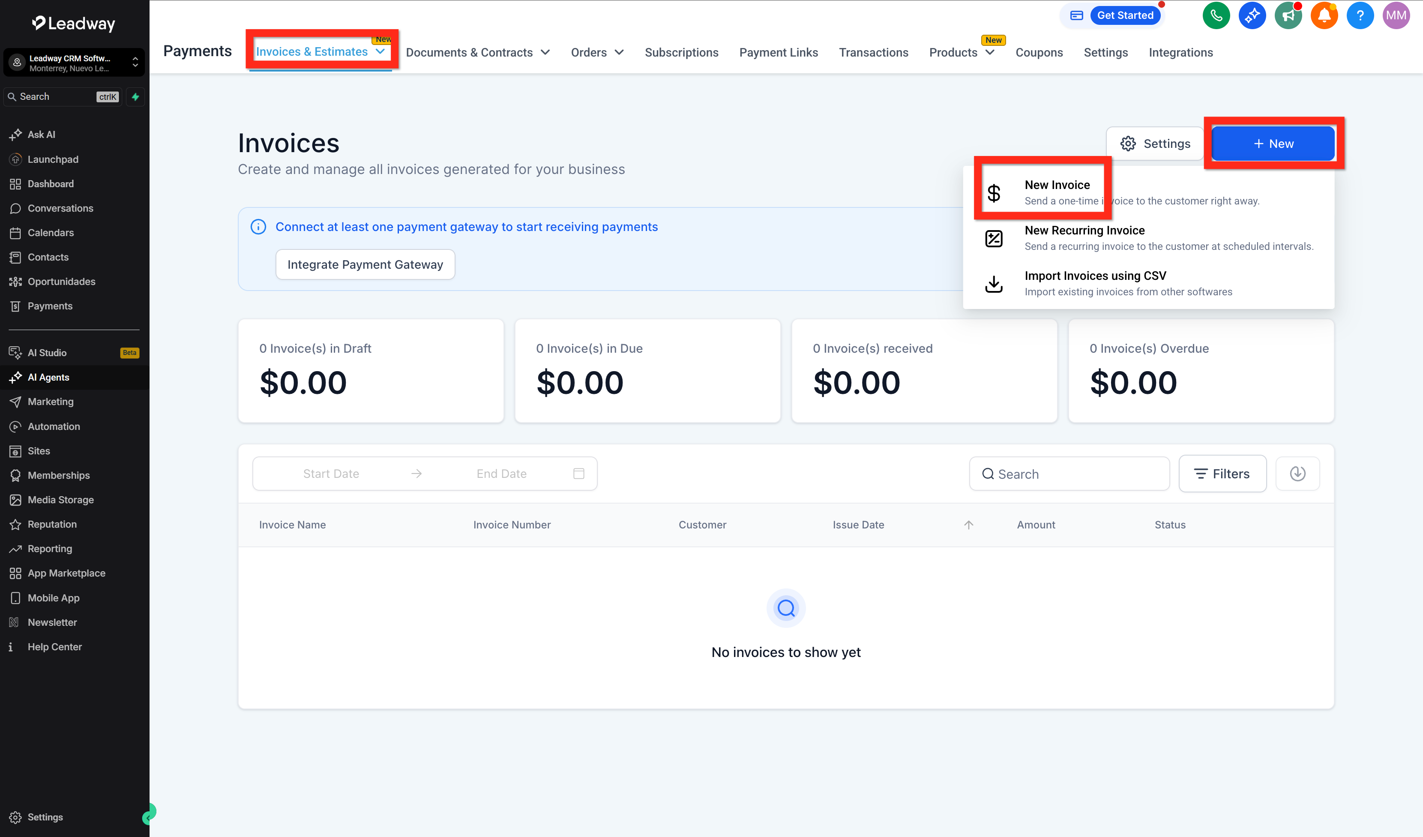Open the Integrations tab
Image resolution: width=1423 pixels, height=837 pixels.
click(x=1180, y=53)
